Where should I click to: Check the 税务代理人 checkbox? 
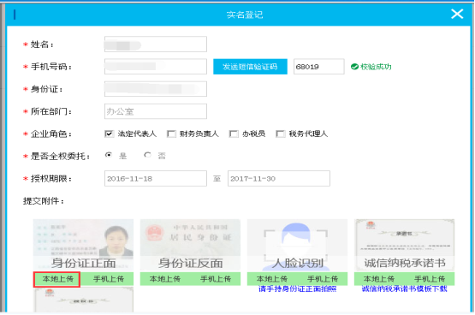point(281,134)
